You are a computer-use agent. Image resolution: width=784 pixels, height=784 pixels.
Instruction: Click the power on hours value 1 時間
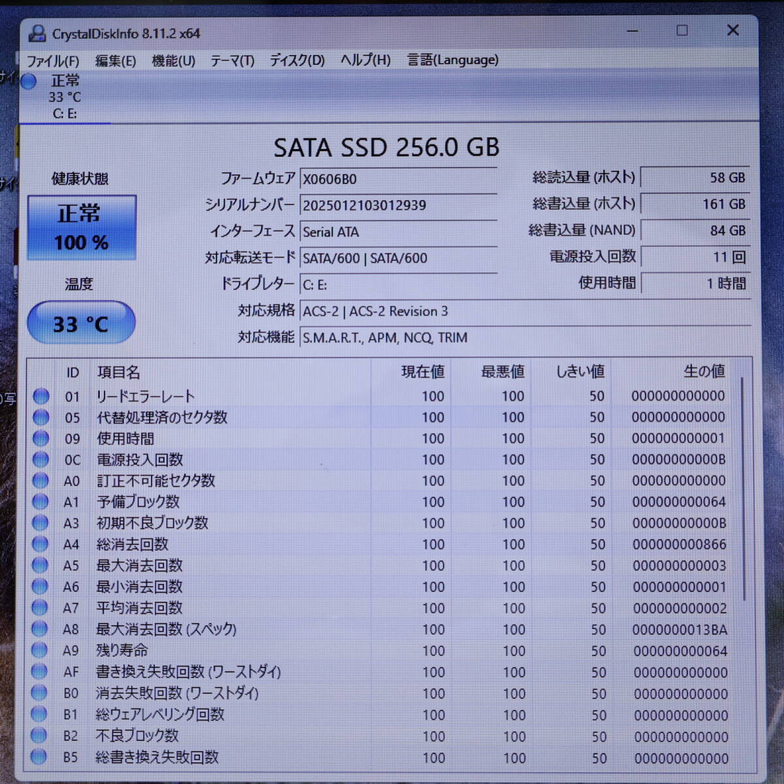(695, 284)
